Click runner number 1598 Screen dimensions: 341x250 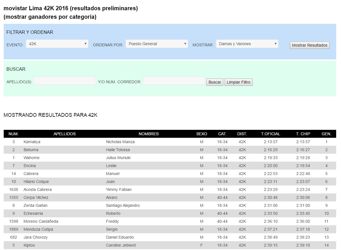(14, 221)
